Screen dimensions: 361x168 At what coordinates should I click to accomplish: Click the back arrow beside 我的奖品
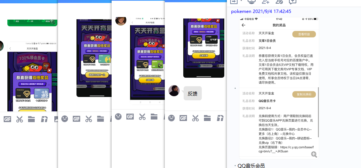pyautogui.click(x=243, y=25)
